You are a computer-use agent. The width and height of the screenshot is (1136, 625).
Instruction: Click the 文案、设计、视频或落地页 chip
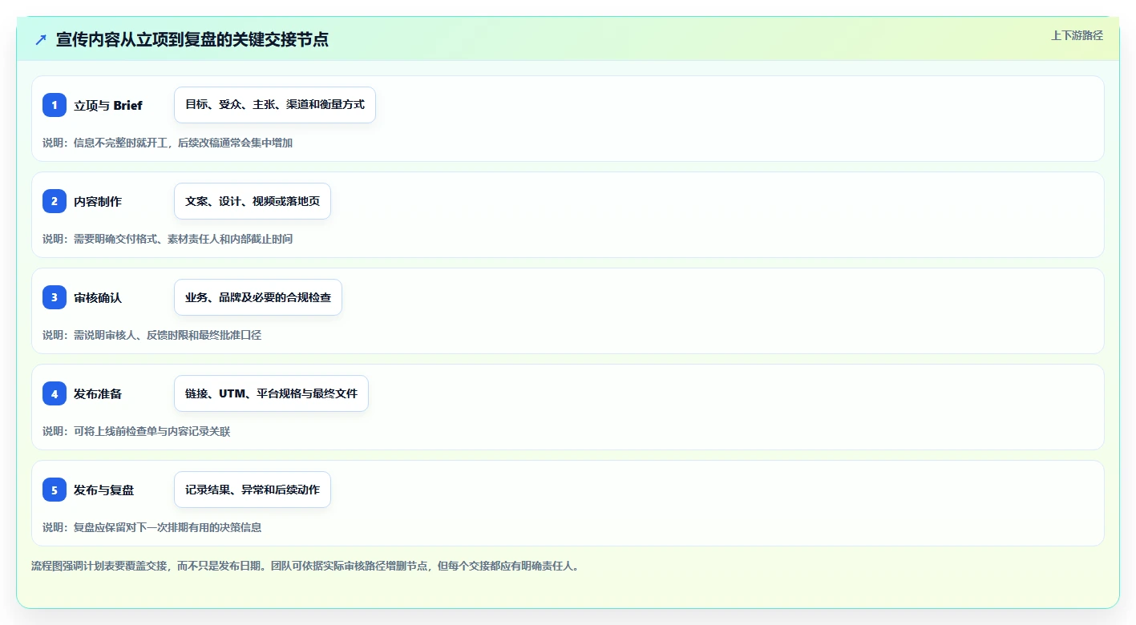point(253,201)
